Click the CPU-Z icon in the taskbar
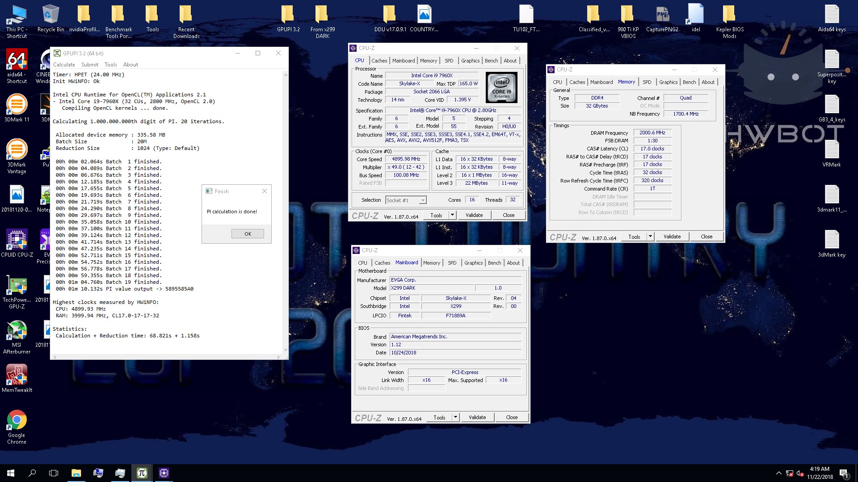858x482 pixels. tap(164, 473)
